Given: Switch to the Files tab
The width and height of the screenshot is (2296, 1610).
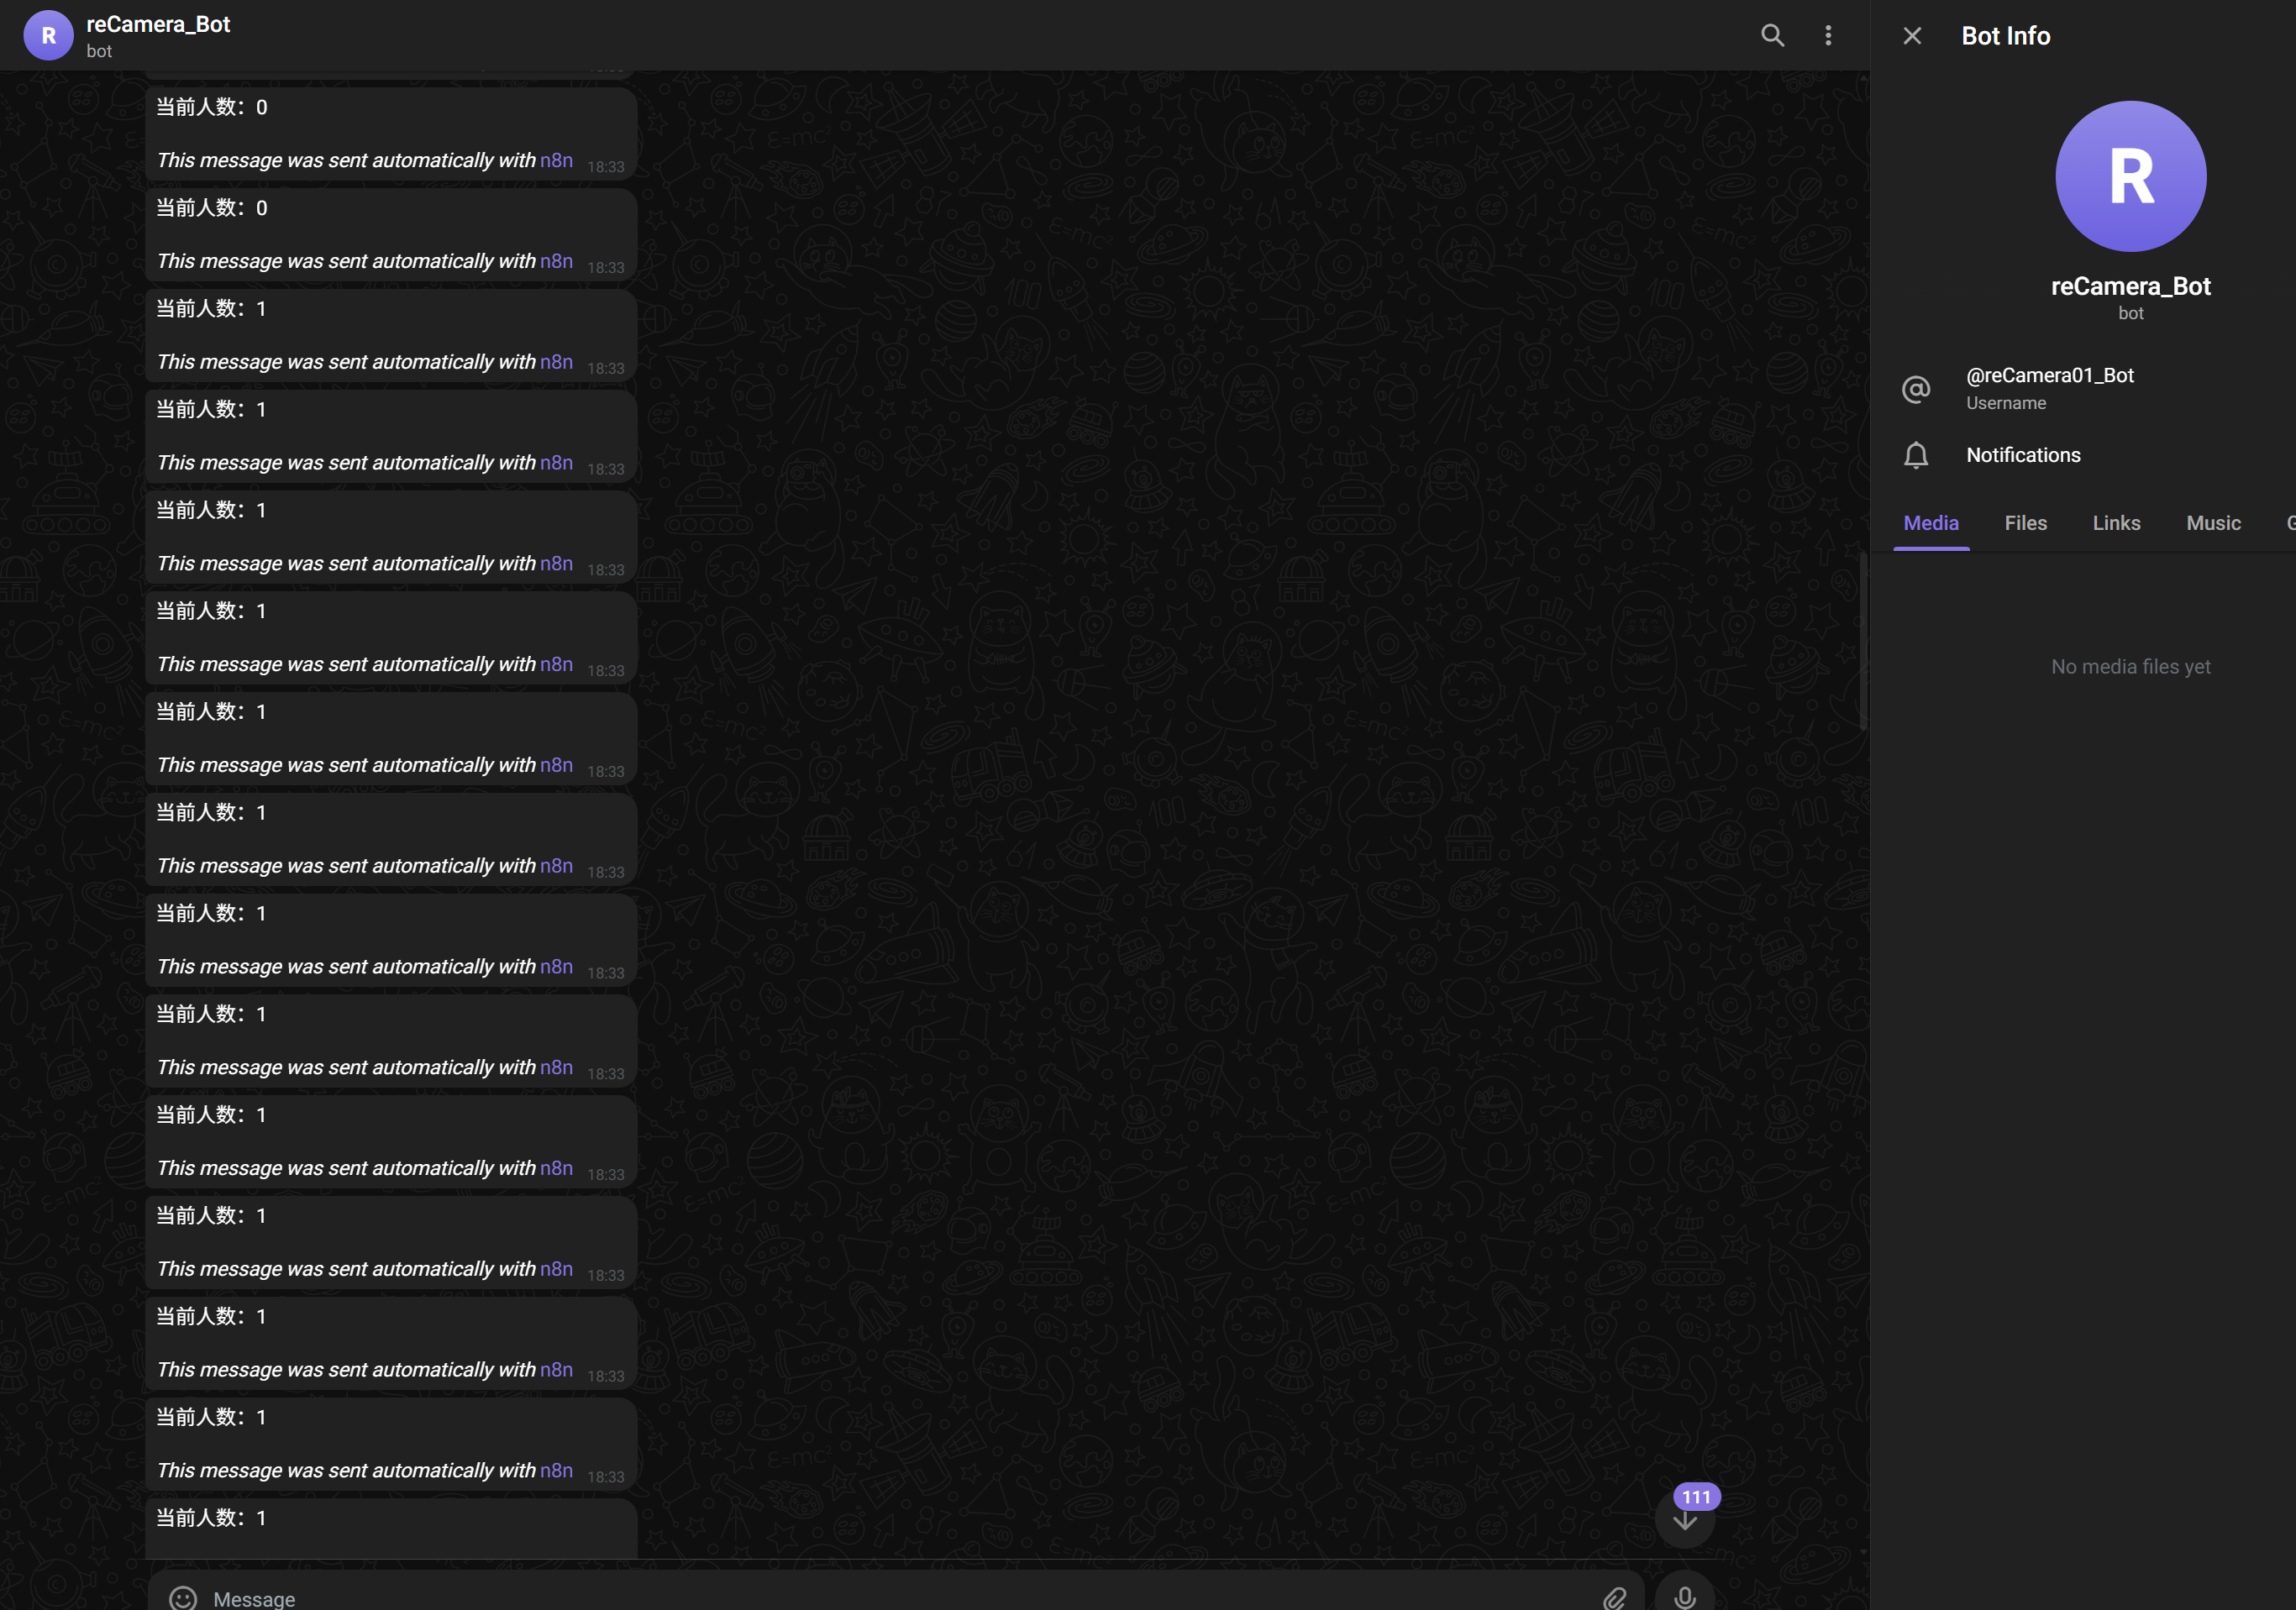Looking at the screenshot, I should coord(2025,523).
